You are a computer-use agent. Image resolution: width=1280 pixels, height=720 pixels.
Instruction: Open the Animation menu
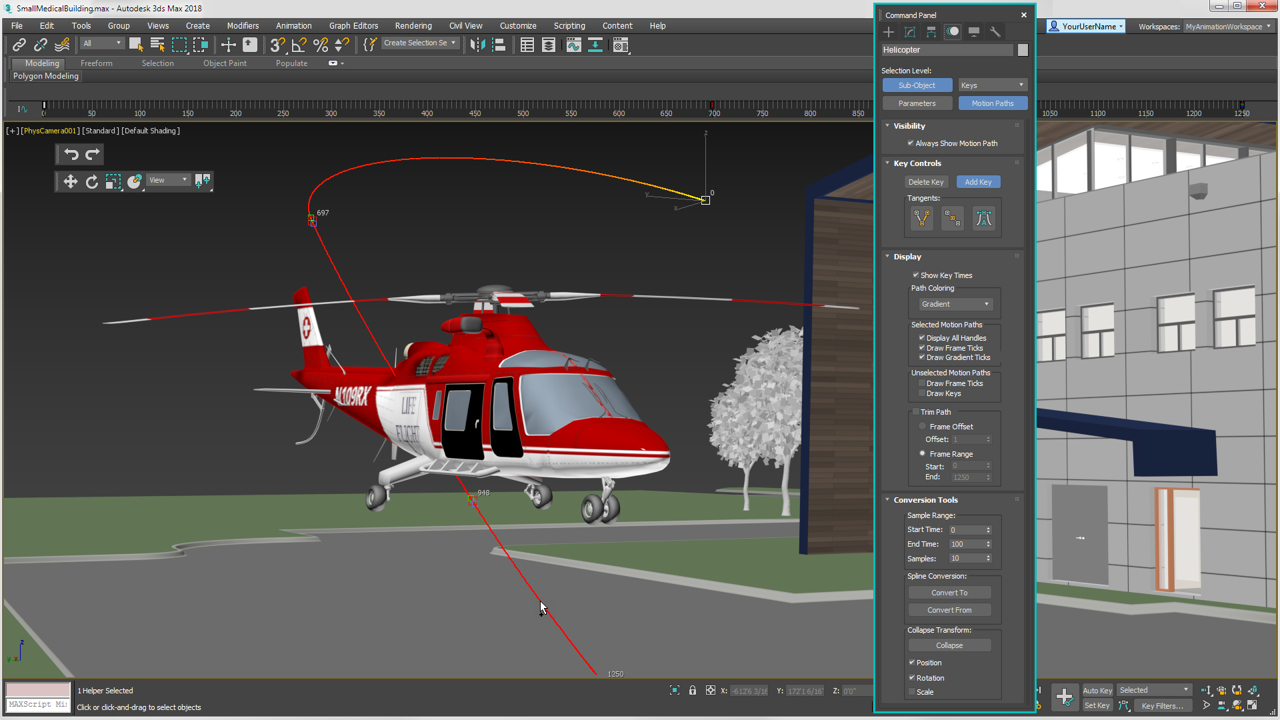(x=293, y=25)
